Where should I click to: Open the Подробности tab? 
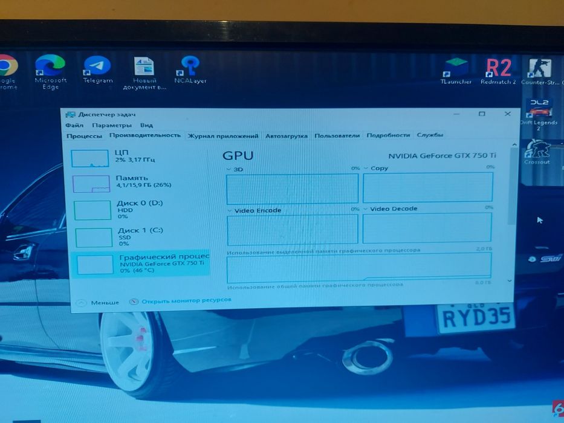tap(388, 135)
